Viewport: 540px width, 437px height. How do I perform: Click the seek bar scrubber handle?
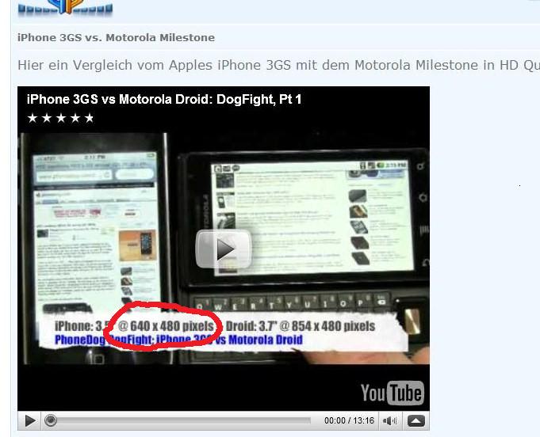pos(51,420)
